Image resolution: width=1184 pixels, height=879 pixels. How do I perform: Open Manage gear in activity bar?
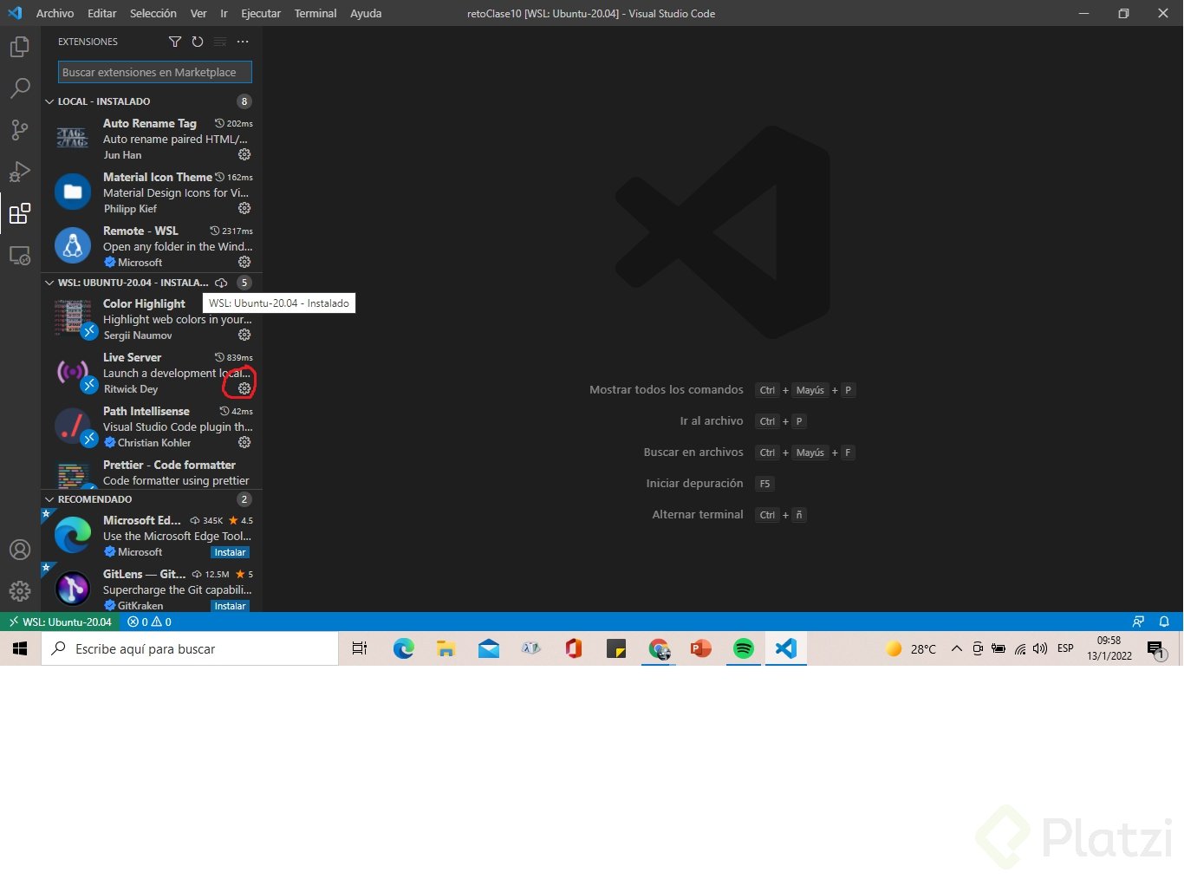tap(20, 591)
